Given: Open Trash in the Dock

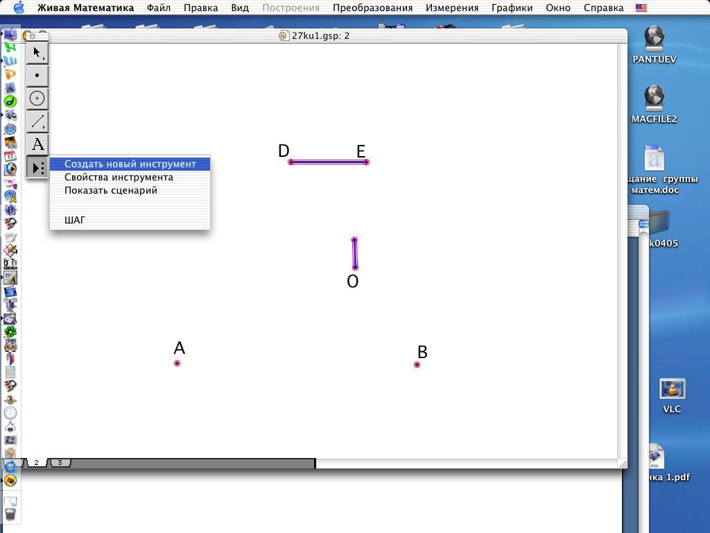Looking at the screenshot, I should click(10, 514).
